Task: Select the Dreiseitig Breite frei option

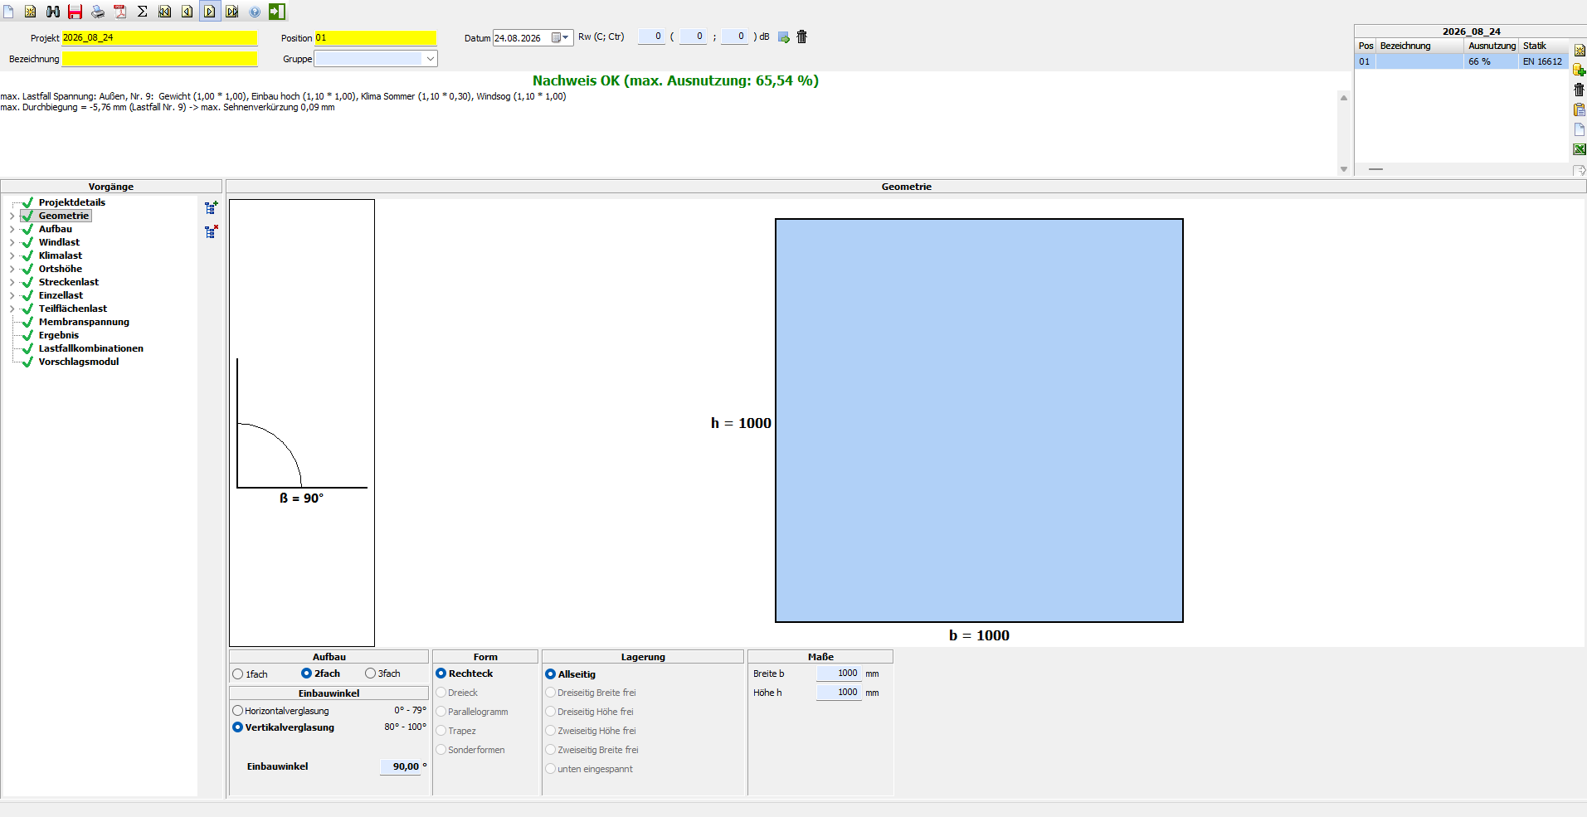Action: 551,693
